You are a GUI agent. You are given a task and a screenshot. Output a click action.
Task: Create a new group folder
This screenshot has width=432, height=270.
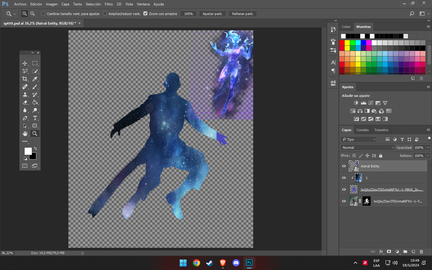(405, 252)
